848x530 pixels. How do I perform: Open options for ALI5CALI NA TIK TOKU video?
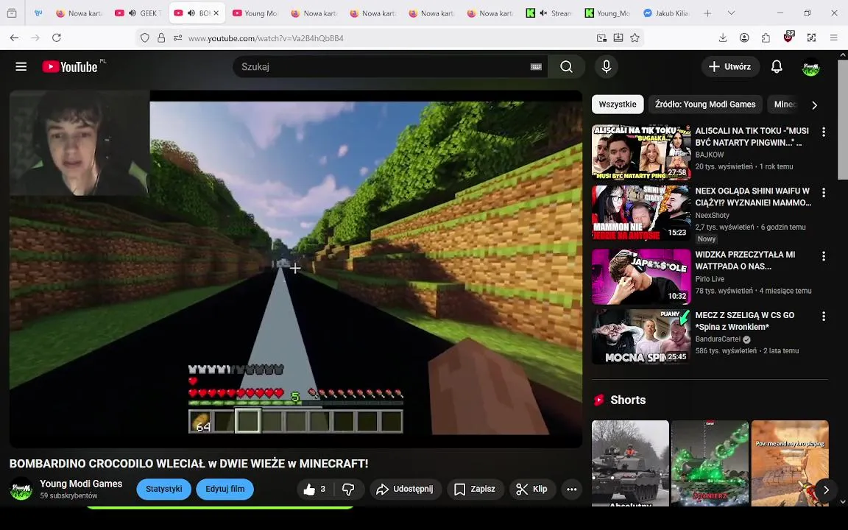pos(824,132)
